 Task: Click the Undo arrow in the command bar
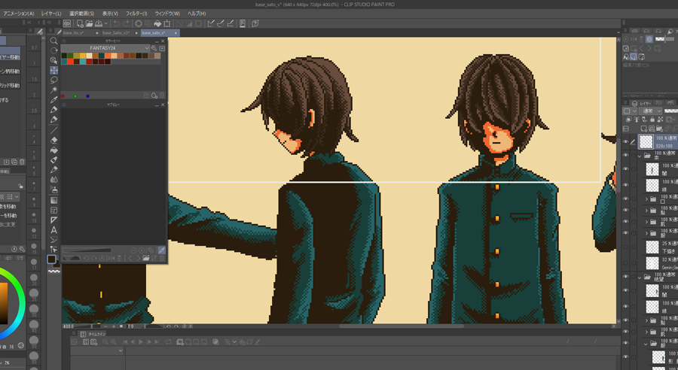tap(117, 24)
